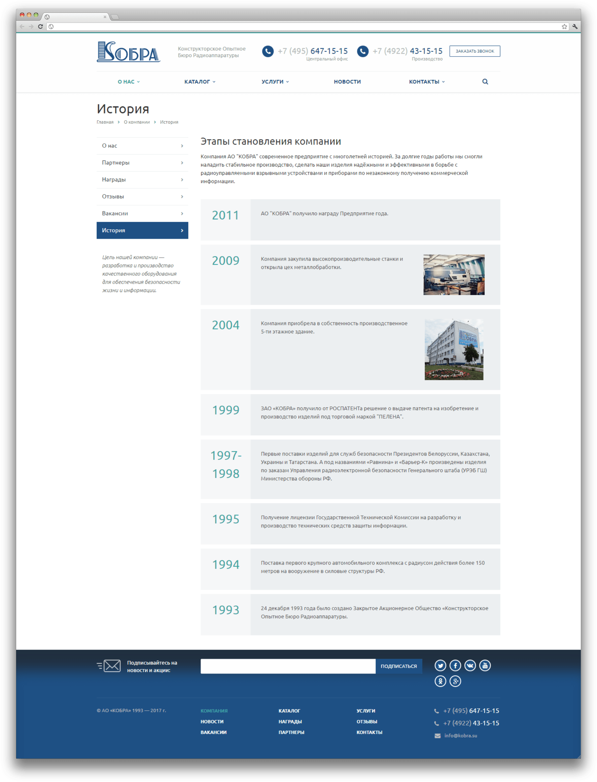
Task: Click the email envelope icon next to info@kobra.su
Action: (438, 736)
